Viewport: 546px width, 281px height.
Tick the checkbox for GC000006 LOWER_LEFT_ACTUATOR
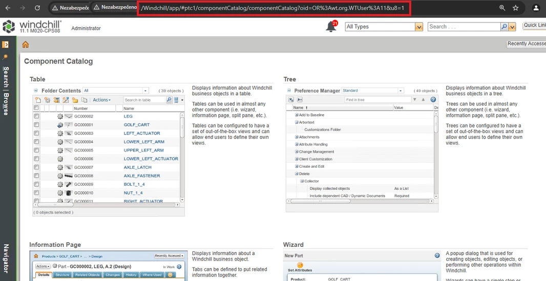(x=36, y=159)
